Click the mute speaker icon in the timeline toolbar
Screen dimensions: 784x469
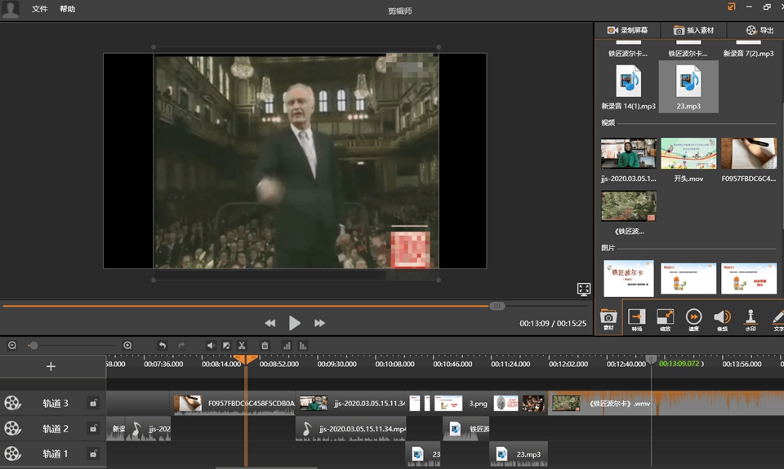(x=211, y=345)
